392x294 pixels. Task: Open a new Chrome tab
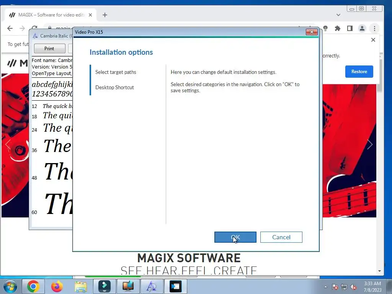105,15
